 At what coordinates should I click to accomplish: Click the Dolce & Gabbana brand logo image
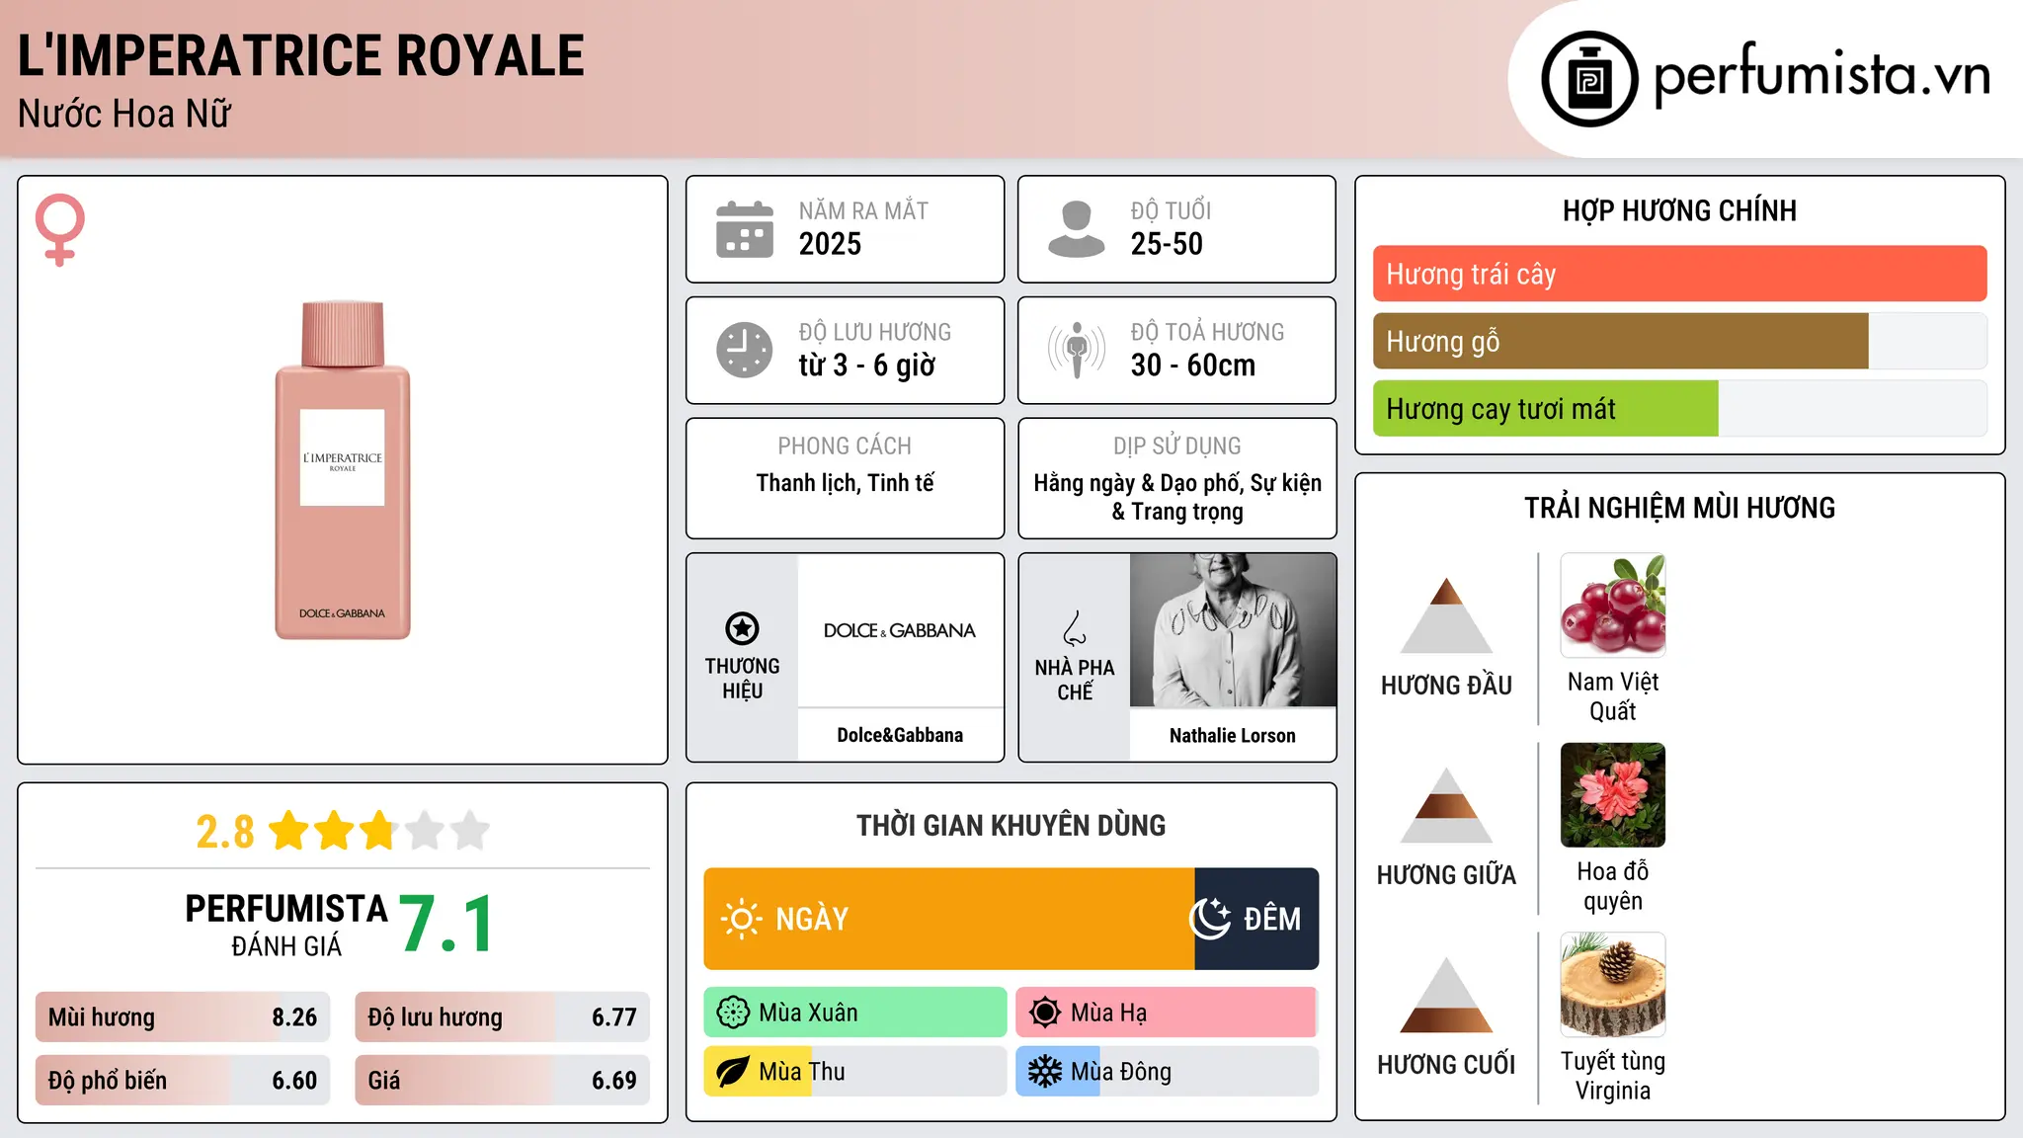(900, 630)
